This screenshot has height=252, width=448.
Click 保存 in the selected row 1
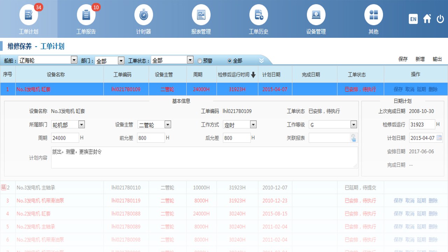pos(398,89)
